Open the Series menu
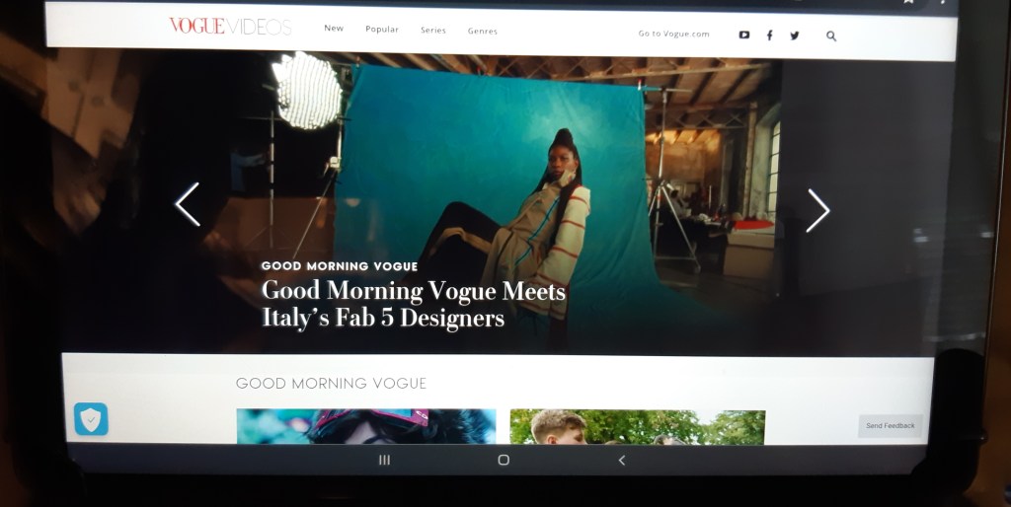This screenshot has height=507, width=1011. [x=433, y=31]
